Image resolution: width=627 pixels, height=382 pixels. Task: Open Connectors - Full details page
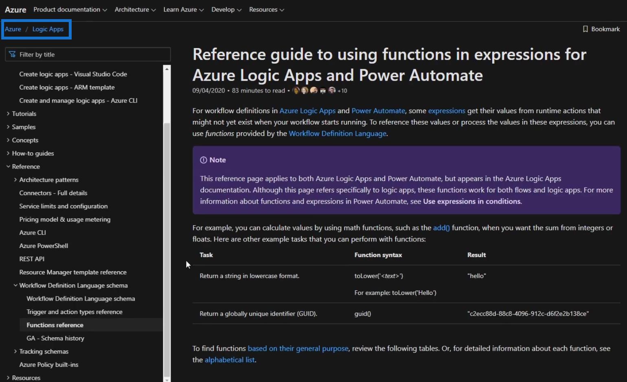coord(53,193)
